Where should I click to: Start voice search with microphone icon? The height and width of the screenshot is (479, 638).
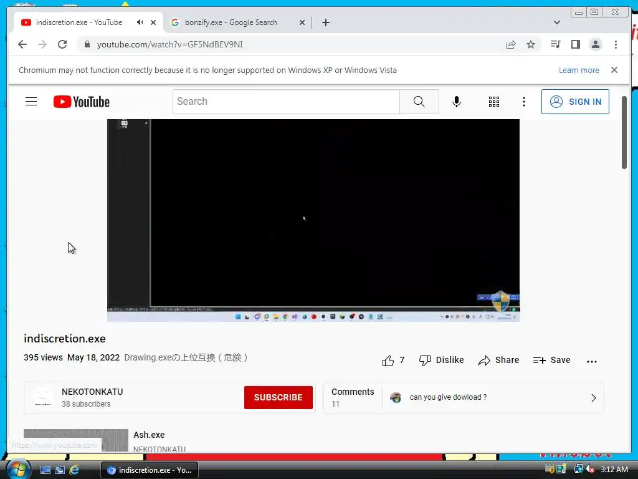coord(457,102)
